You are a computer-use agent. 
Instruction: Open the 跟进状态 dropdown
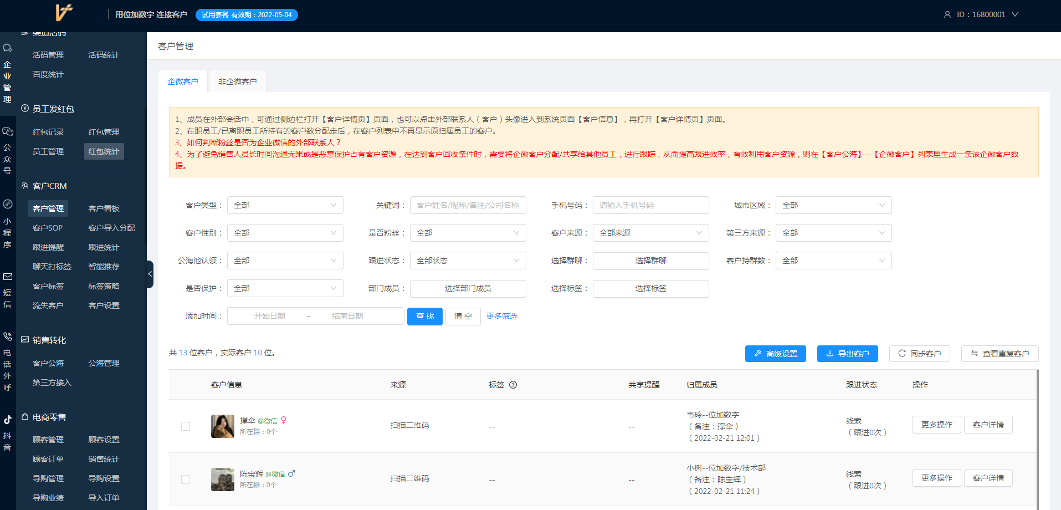click(468, 261)
